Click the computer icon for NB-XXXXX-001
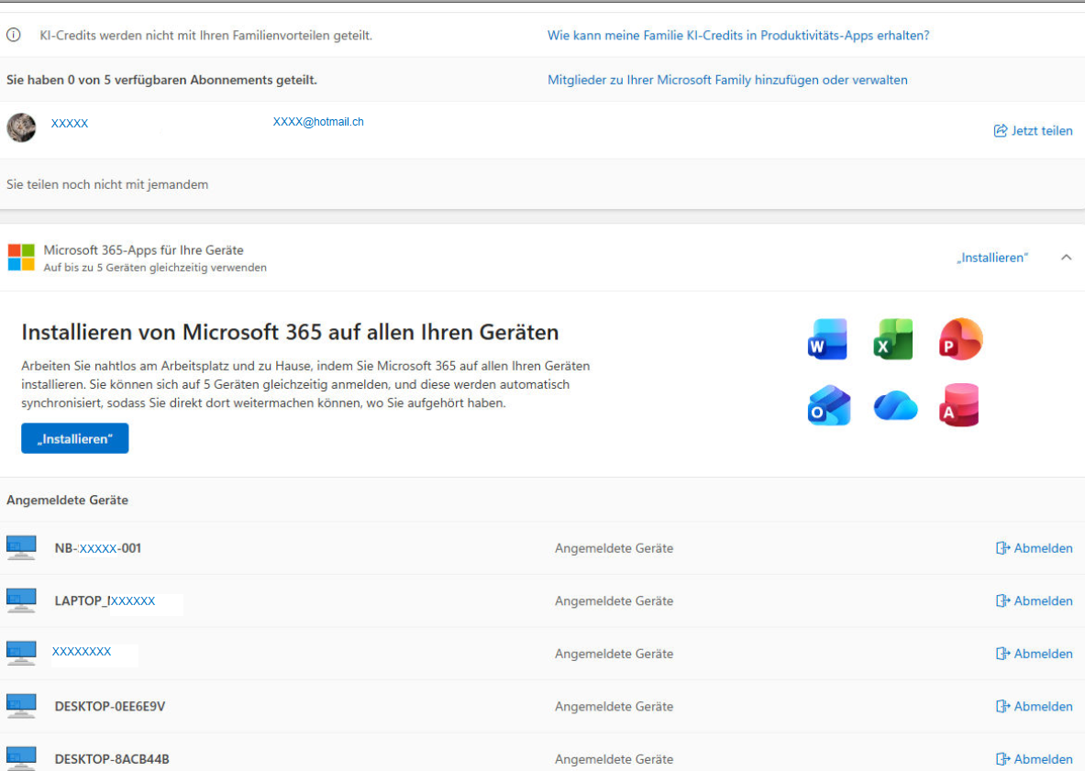1085x771 pixels. pos(21,547)
